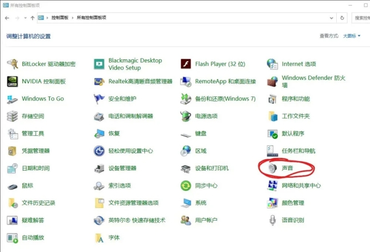Viewport: 370px width, 252px height.
Task: Go back with the back arrow
Action: tap(7, 18)
